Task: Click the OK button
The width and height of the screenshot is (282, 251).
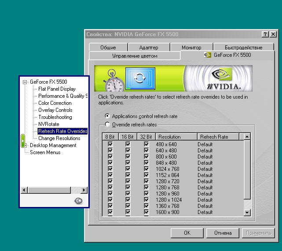Action: click(187, 233)
